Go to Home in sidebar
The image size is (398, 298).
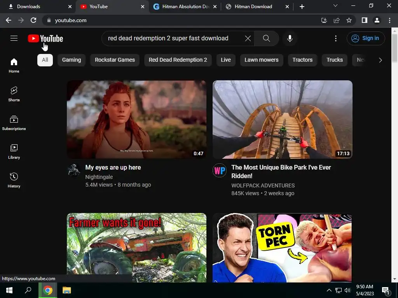(x=14, y=65)
